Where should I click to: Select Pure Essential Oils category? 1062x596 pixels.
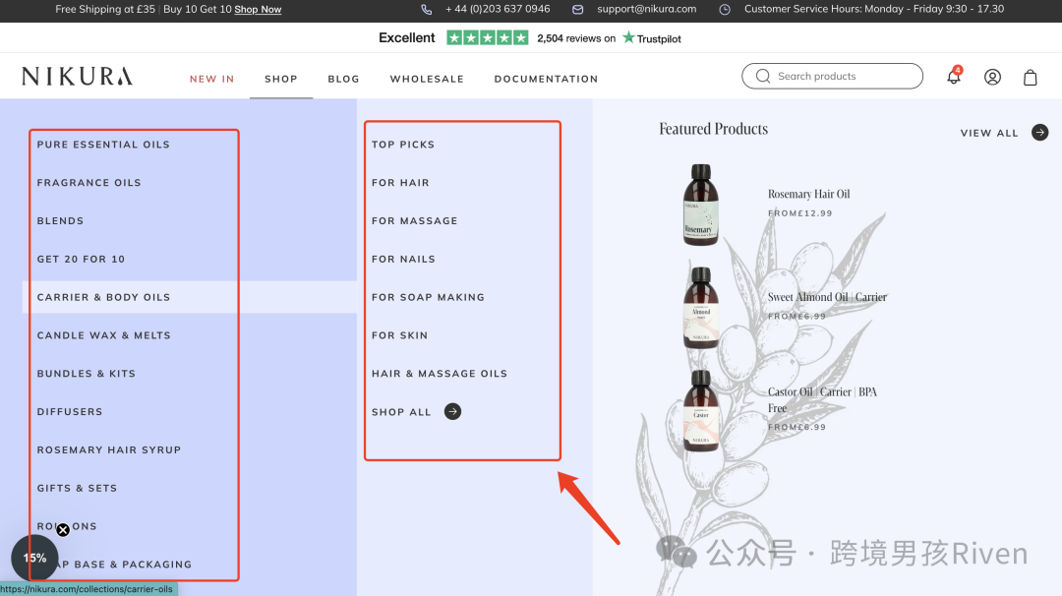tap(103, 145)
